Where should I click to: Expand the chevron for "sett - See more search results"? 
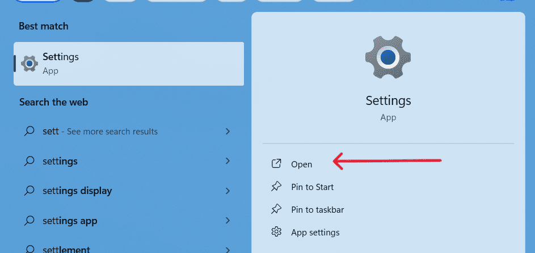pos(228,131)
